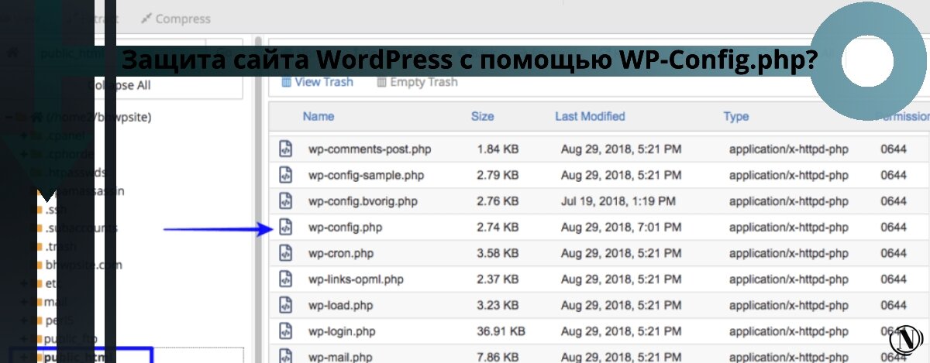
Task: Click the Compress tool icon
Action: pyautogui.click(x=145, y=18)
